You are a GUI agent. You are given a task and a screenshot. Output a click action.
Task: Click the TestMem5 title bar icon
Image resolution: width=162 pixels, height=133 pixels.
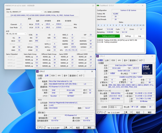(x=98, y=6)
